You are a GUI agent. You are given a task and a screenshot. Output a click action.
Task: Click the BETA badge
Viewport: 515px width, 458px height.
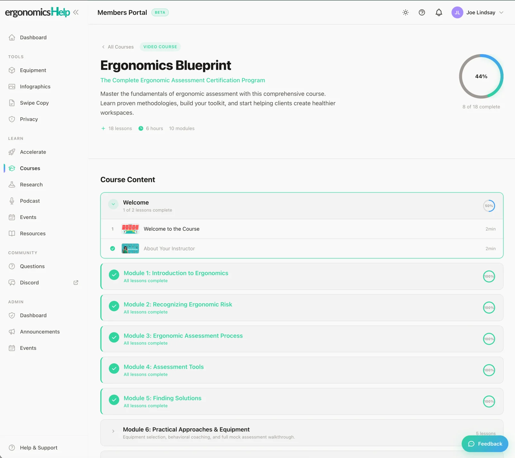(x=160, y=13)
